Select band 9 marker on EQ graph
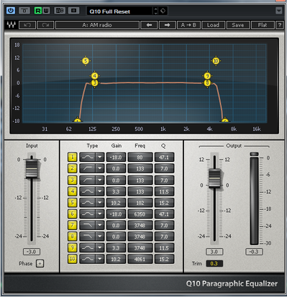Screen dimensions: 287x297 click(207, 76)
